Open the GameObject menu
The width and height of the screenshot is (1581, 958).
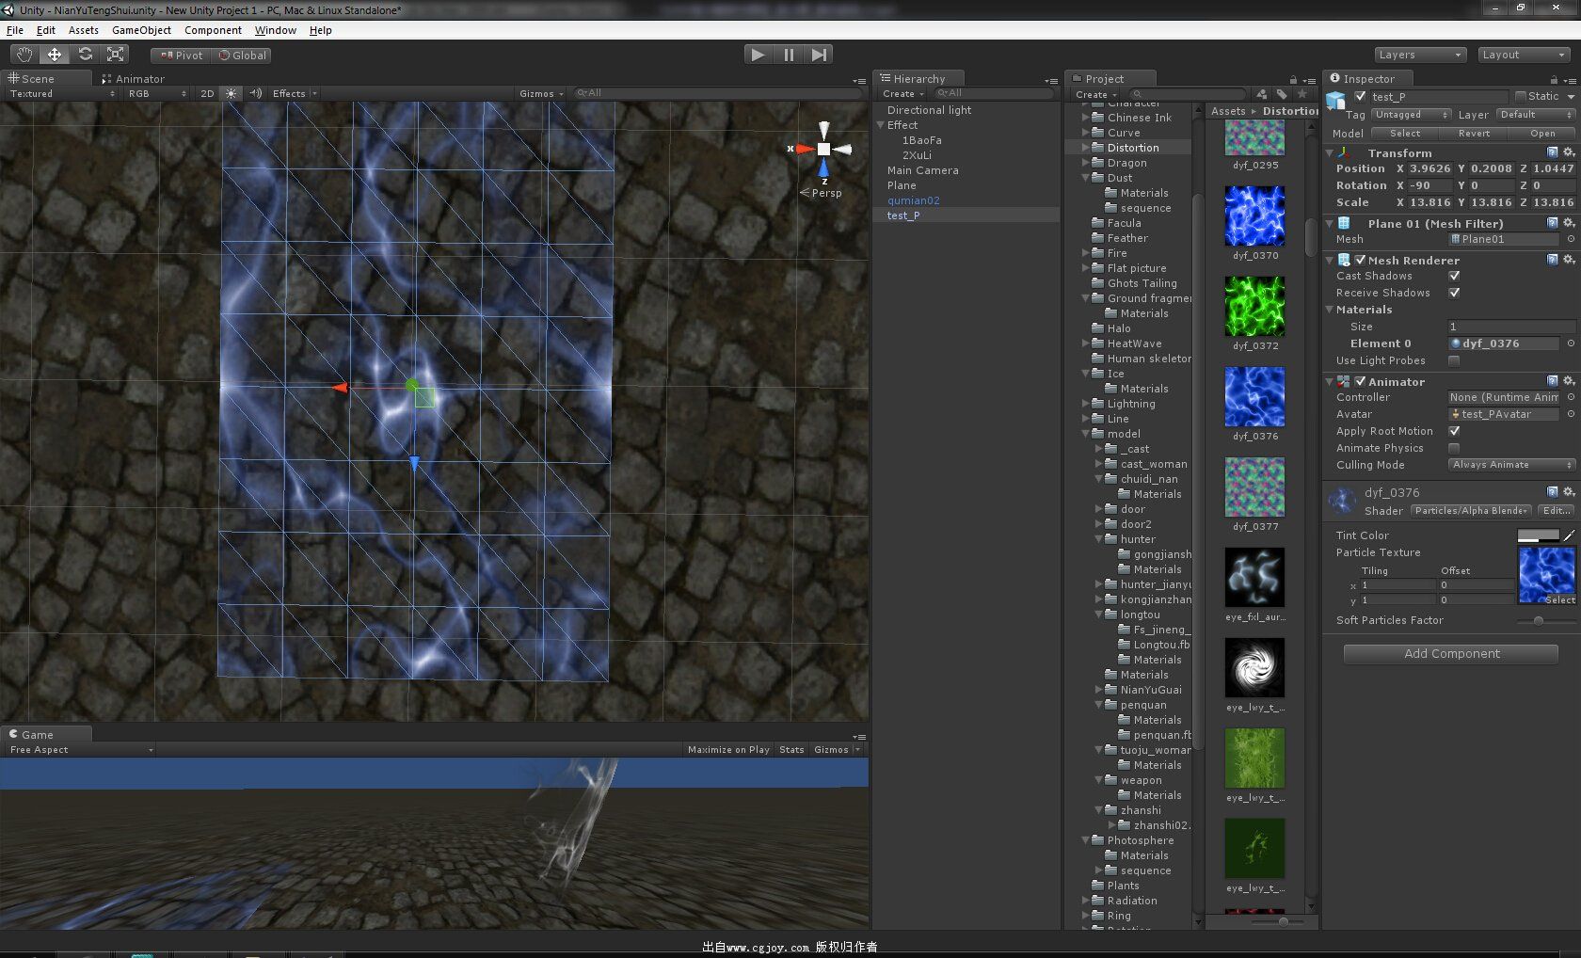[x=141, y=30]
